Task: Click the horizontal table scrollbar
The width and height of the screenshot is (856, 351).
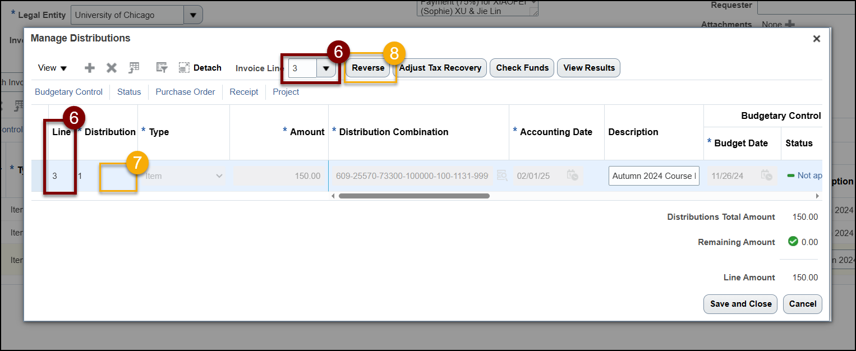Action: coord(414,196)
